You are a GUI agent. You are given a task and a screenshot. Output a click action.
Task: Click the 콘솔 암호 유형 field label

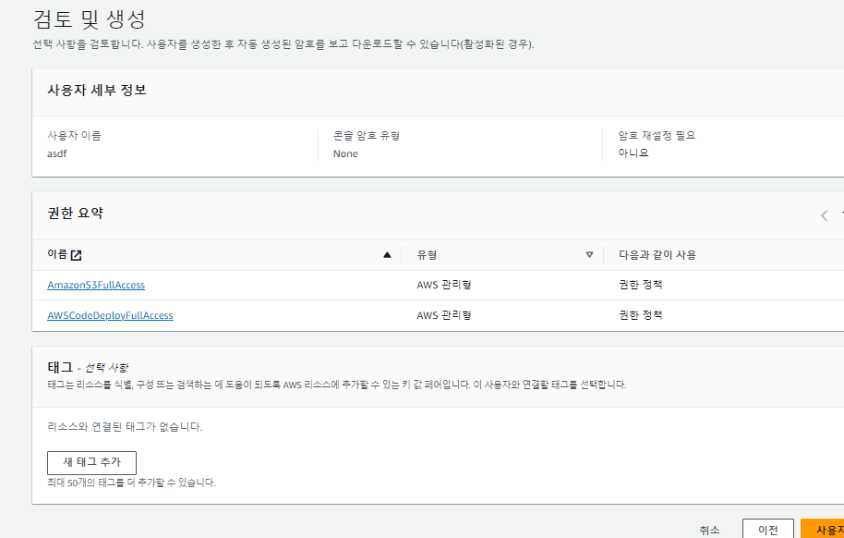pos(367,135)
